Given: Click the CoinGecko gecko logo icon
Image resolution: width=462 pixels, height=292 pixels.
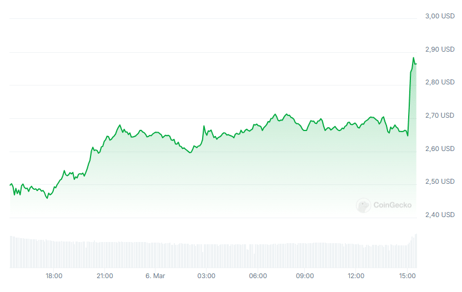Looking at the screenshot, I should [364, 205].
